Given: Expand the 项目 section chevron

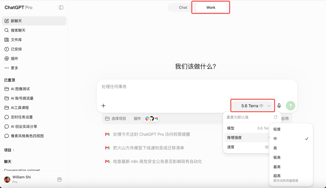Looking at the screenshot, I should [14, 150].
